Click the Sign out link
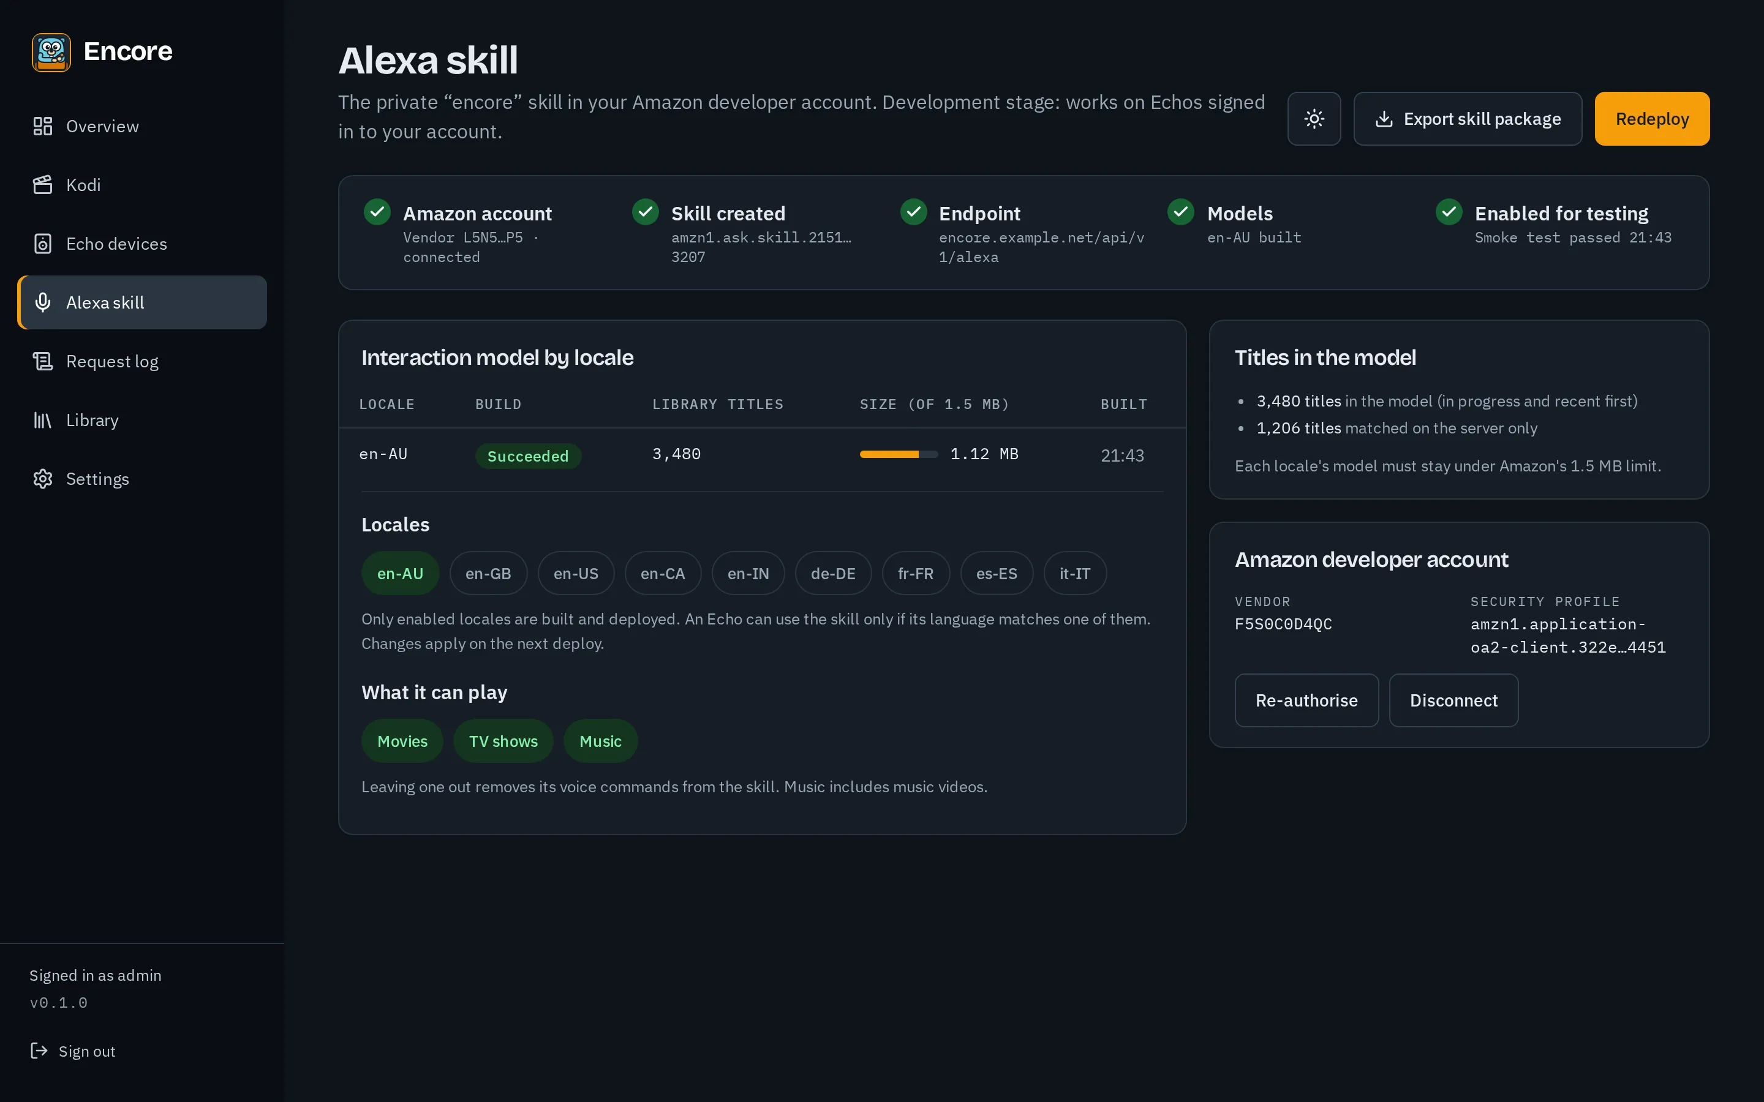 [72, 1051]
